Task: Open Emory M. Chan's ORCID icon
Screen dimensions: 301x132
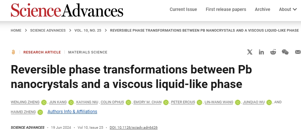Action: (166, 103)
